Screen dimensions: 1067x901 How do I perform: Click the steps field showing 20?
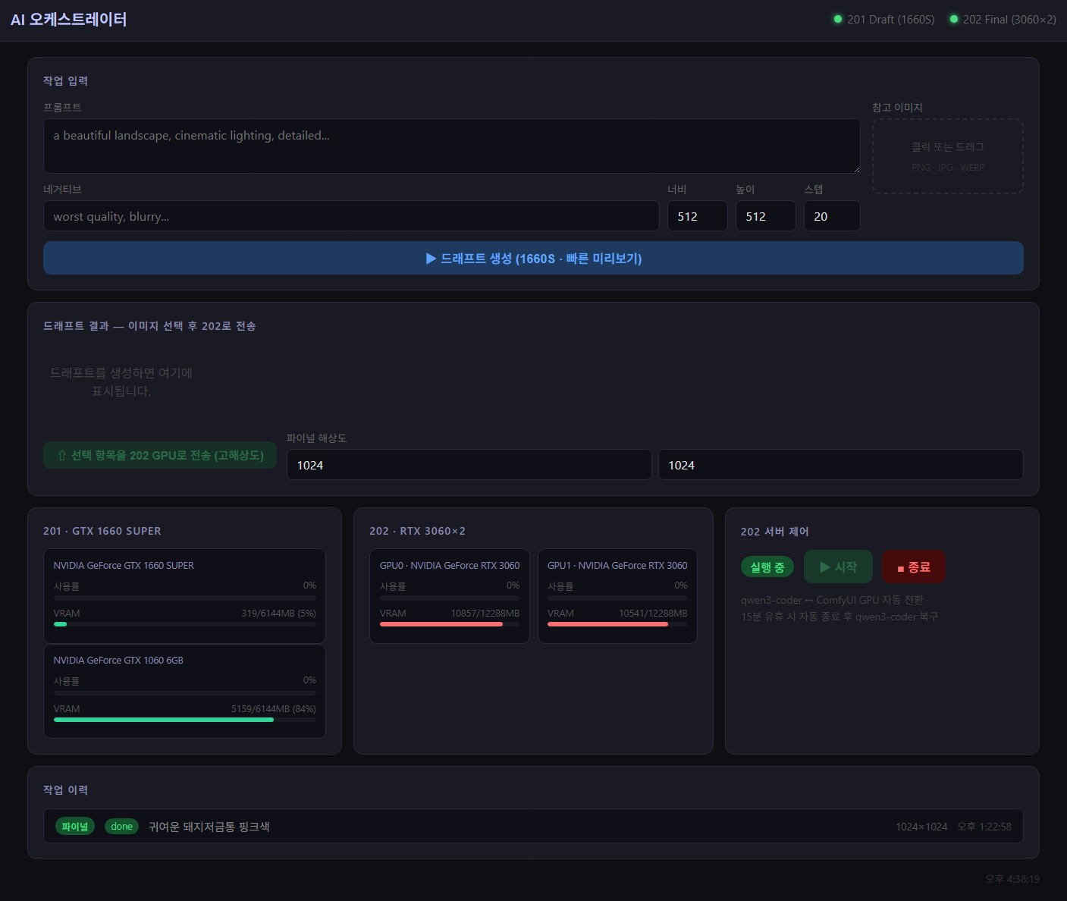point(831,216)
